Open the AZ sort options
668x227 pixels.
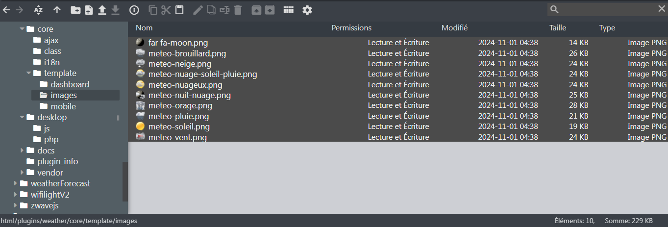[x=39, y=10]
